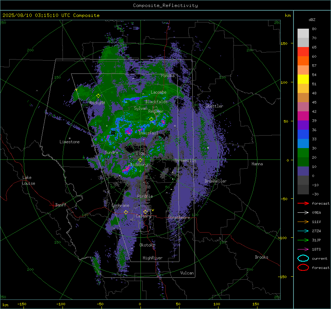Click the HighRiver label
Image resolution: width=331 pixels, height=309 pixels.
pos(153,258)
